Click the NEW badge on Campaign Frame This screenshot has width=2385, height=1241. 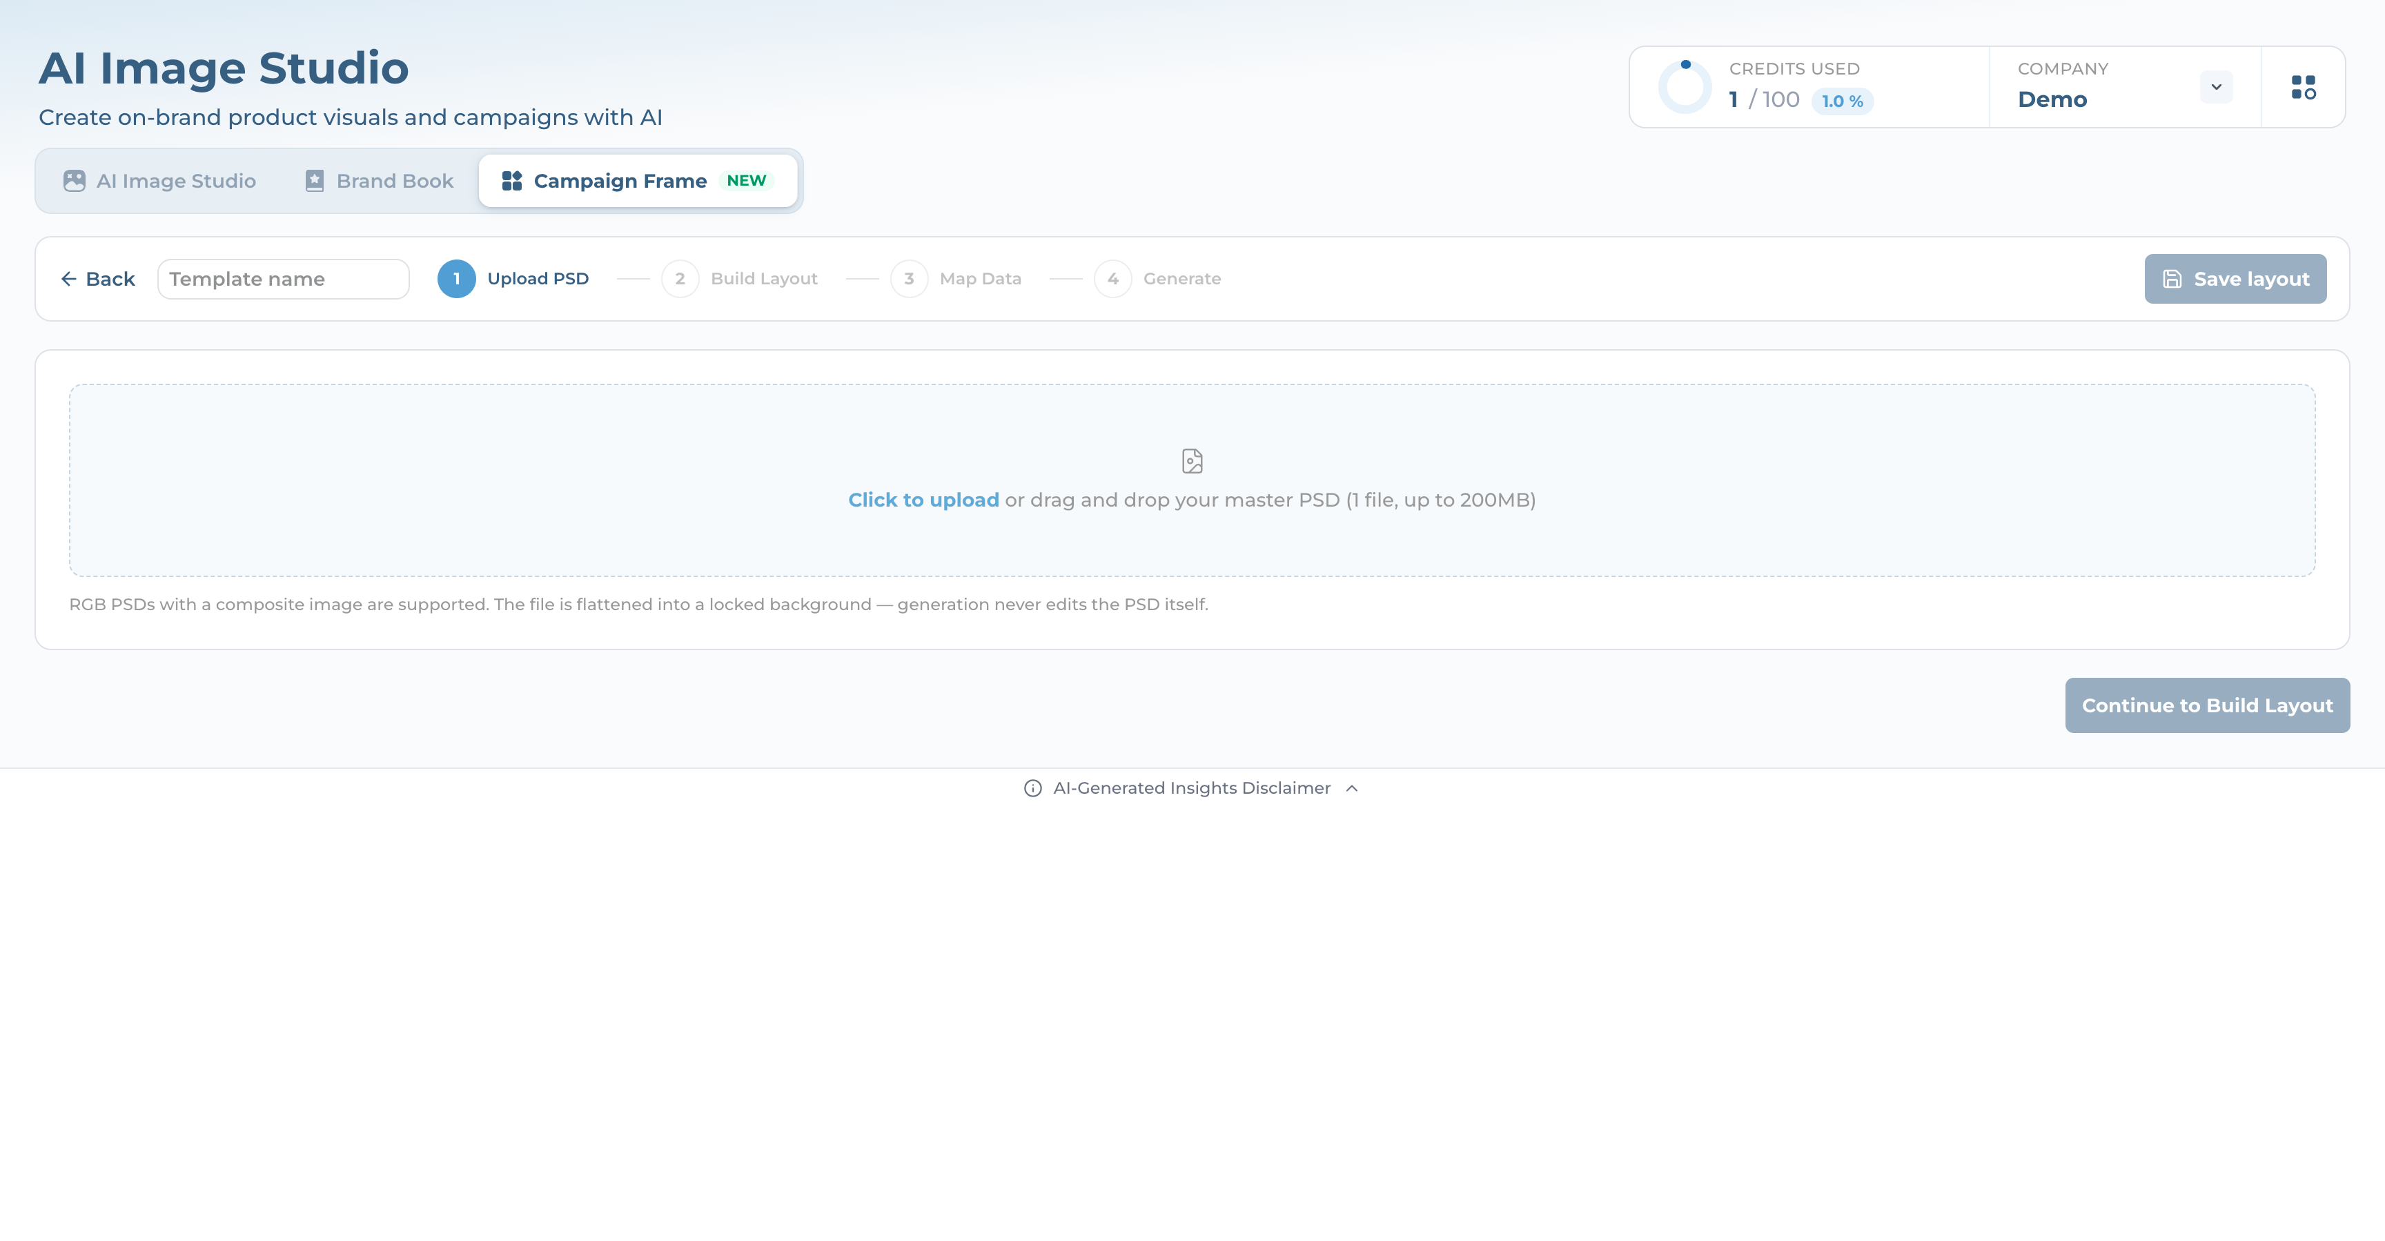746,181
